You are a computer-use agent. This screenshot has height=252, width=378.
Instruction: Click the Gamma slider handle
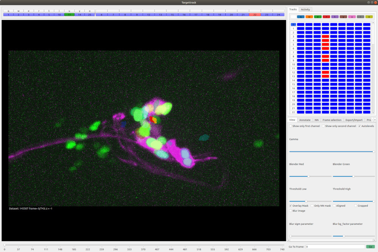[x=373, y=152]
